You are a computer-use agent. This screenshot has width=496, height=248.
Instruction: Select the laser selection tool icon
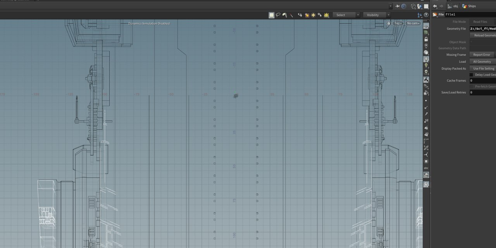[x=291, y=15]
